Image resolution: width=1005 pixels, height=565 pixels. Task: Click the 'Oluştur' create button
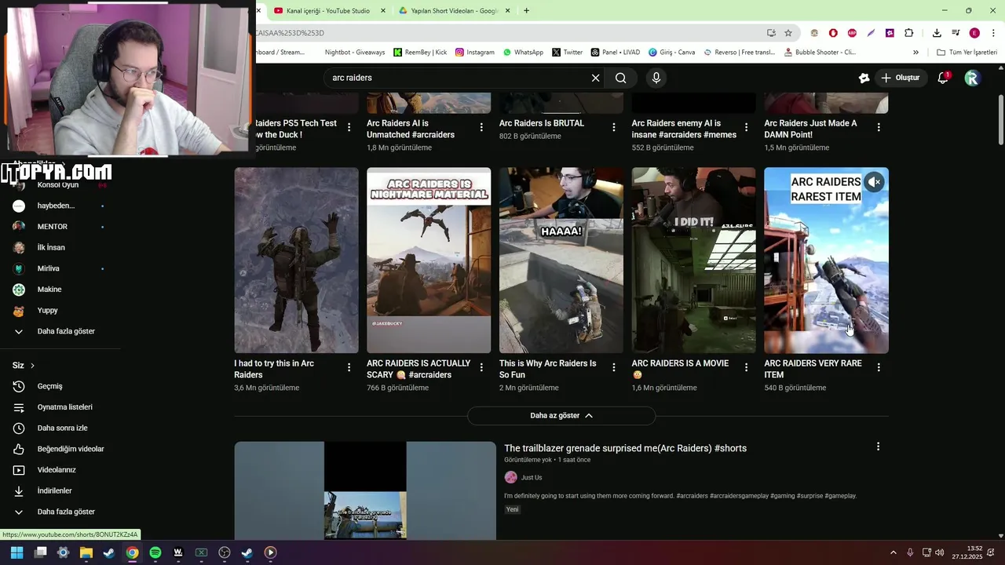coord(900,78)
